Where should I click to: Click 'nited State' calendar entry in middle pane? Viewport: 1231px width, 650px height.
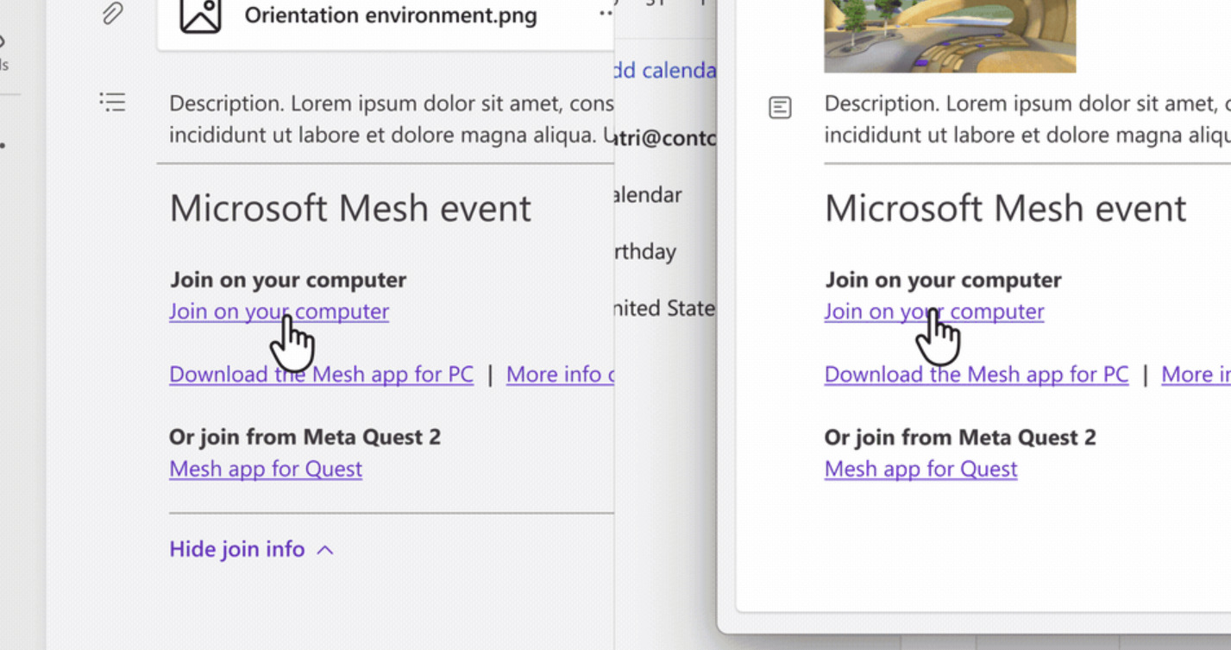(x=664, y=308)
